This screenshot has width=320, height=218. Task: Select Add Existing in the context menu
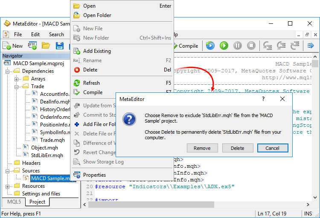tap(122, 51)
